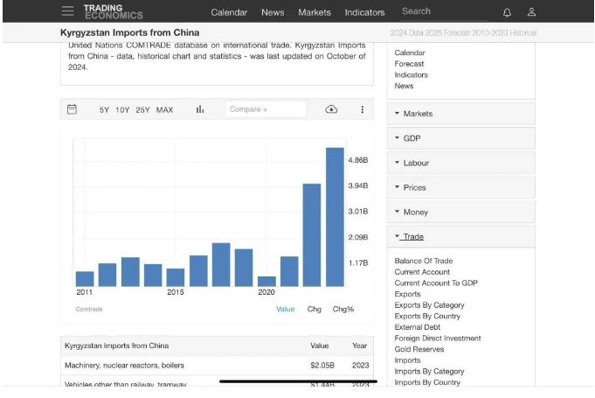Click the Year column header
Screen dimensions: 595x398
click(x=359, y=346)
